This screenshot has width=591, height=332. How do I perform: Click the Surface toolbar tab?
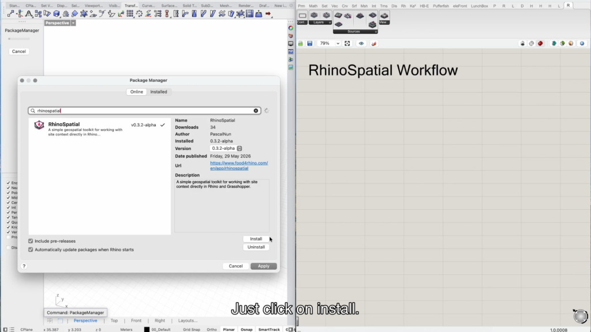point(169,6)
